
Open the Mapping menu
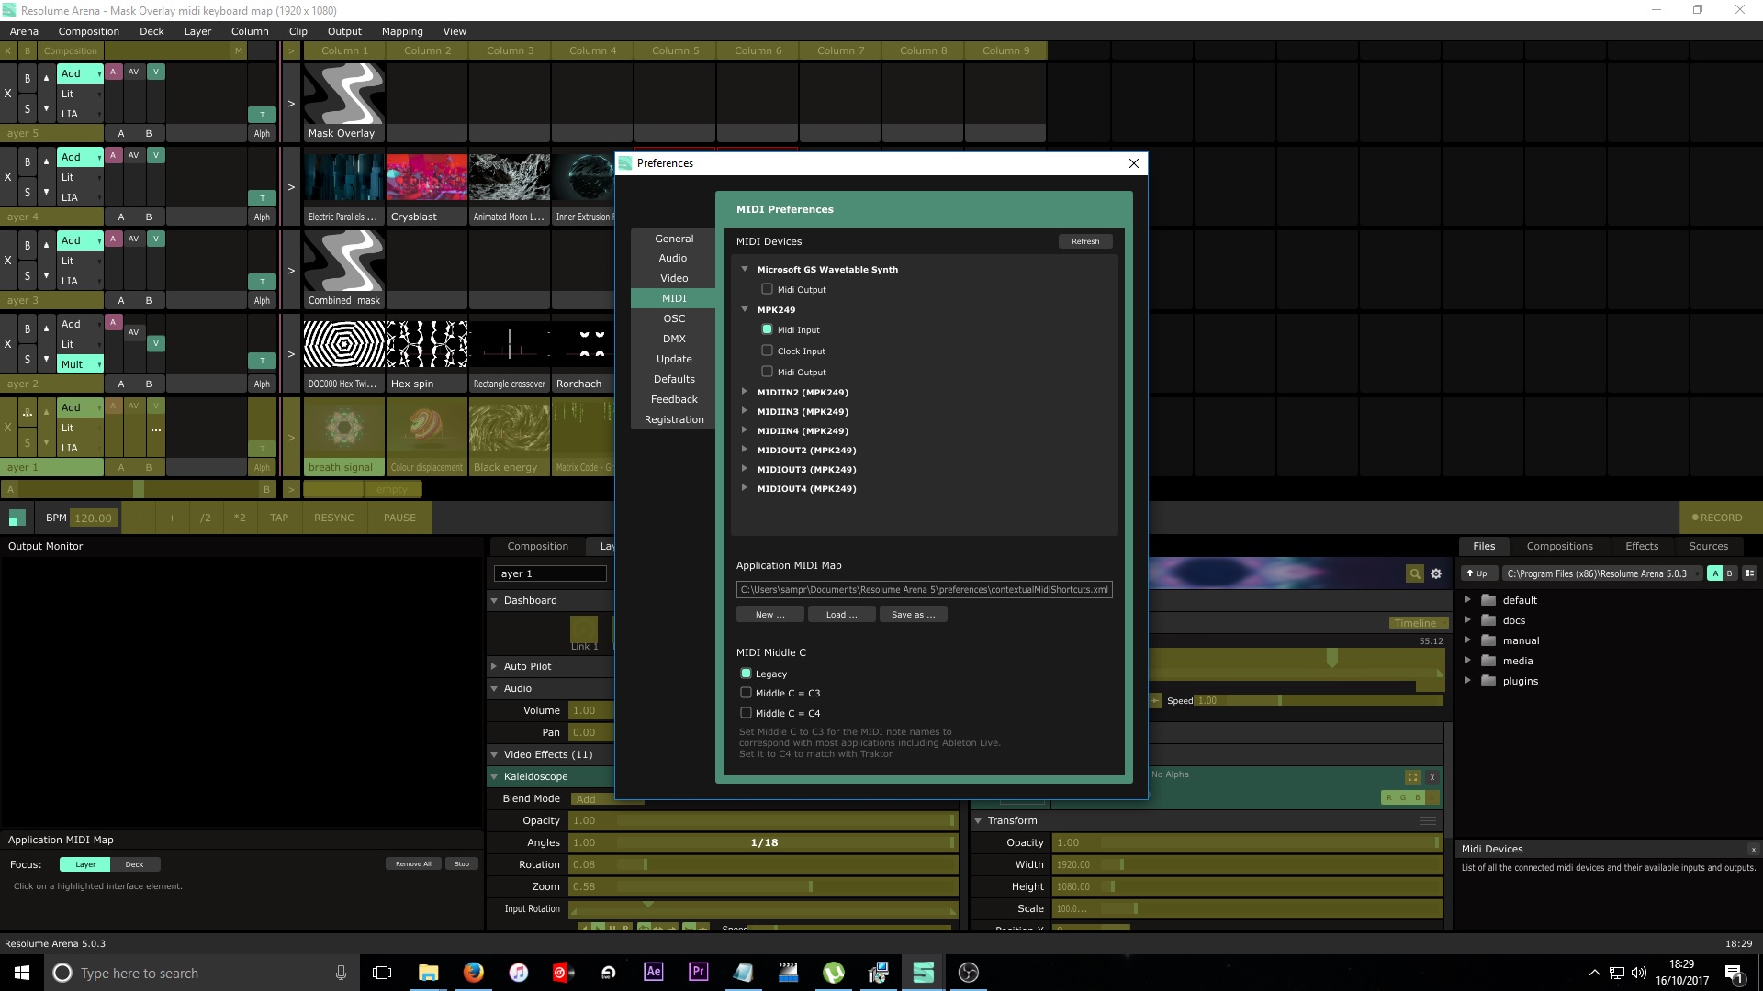point(402,31)
